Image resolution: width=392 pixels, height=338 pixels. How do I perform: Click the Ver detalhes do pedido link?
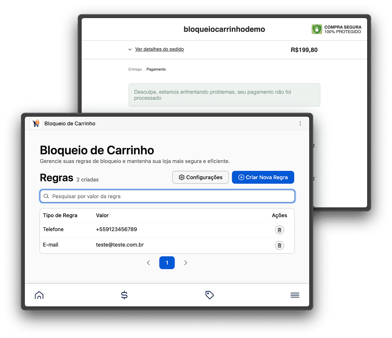point(160,49)
